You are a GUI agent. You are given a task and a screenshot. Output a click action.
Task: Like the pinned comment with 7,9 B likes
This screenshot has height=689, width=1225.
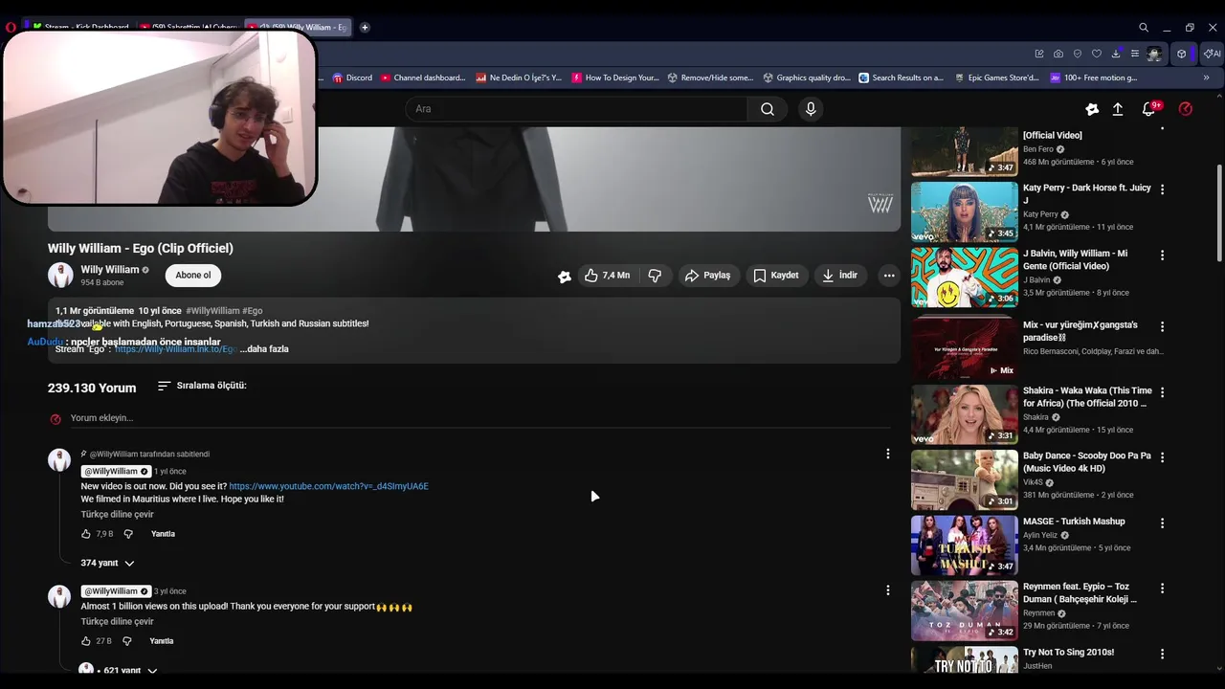click(86, 534)
